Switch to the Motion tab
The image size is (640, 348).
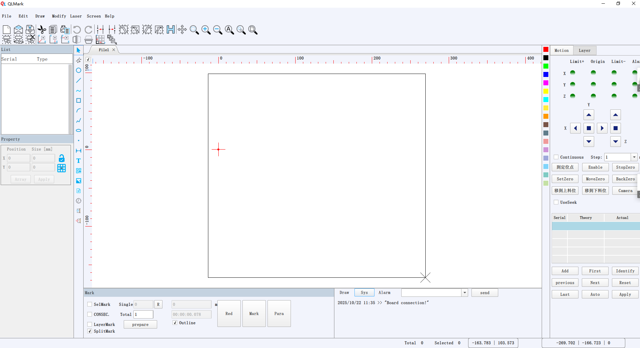pos(561,50)
